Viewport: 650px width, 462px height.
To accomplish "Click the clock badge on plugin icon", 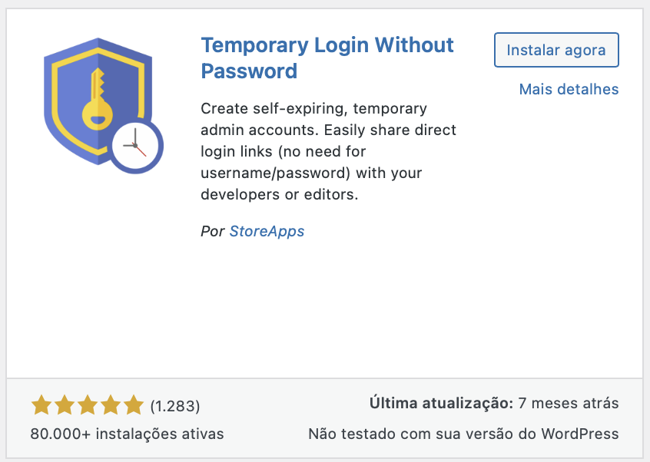I will (x=137, y=145).
